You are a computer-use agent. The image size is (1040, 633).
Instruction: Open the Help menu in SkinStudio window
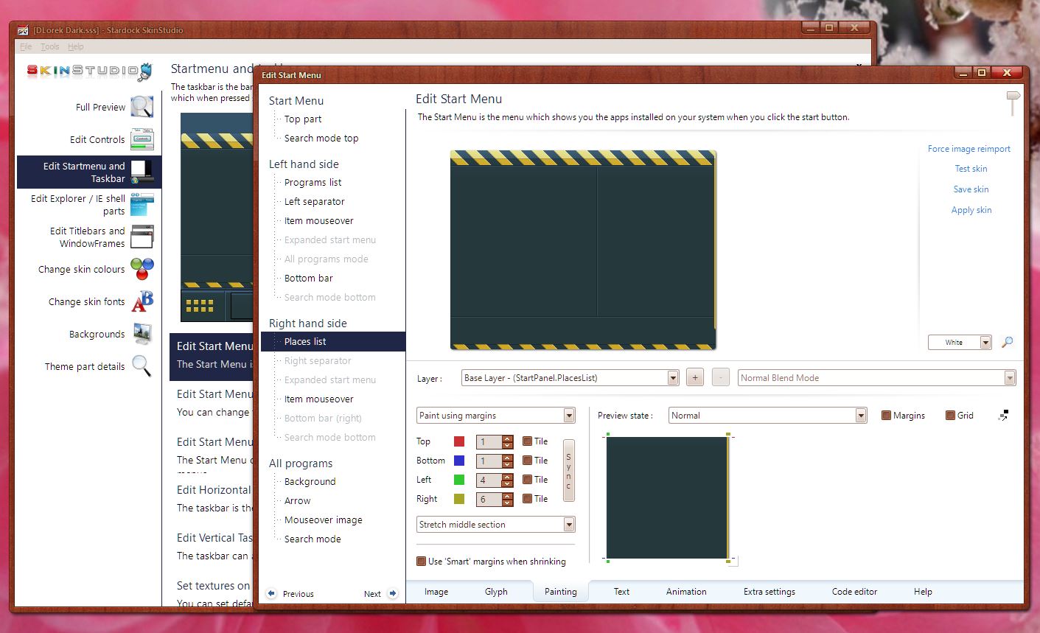(x=75, y=46)
